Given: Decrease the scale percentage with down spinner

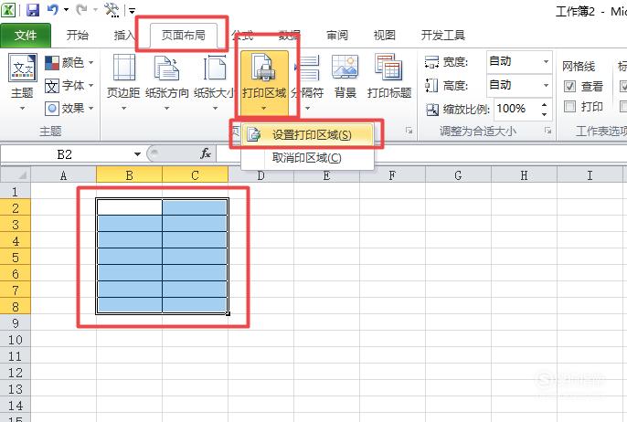Looking at the screenshot, I should tap(544, 114).
